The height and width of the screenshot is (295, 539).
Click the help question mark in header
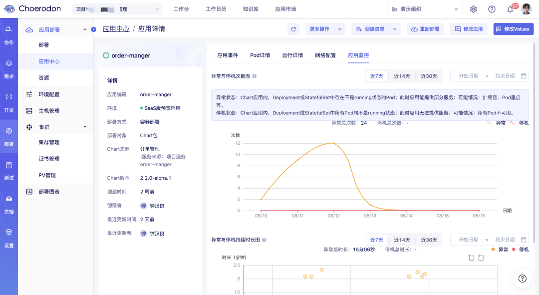pos(492,9)
